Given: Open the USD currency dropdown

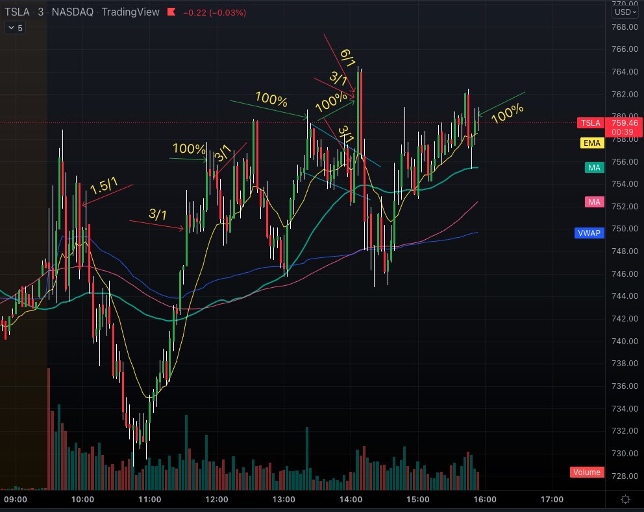Looking at the screenshot, I should 625,12.
